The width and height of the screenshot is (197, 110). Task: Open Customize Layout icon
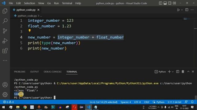[x=174, y=3]
